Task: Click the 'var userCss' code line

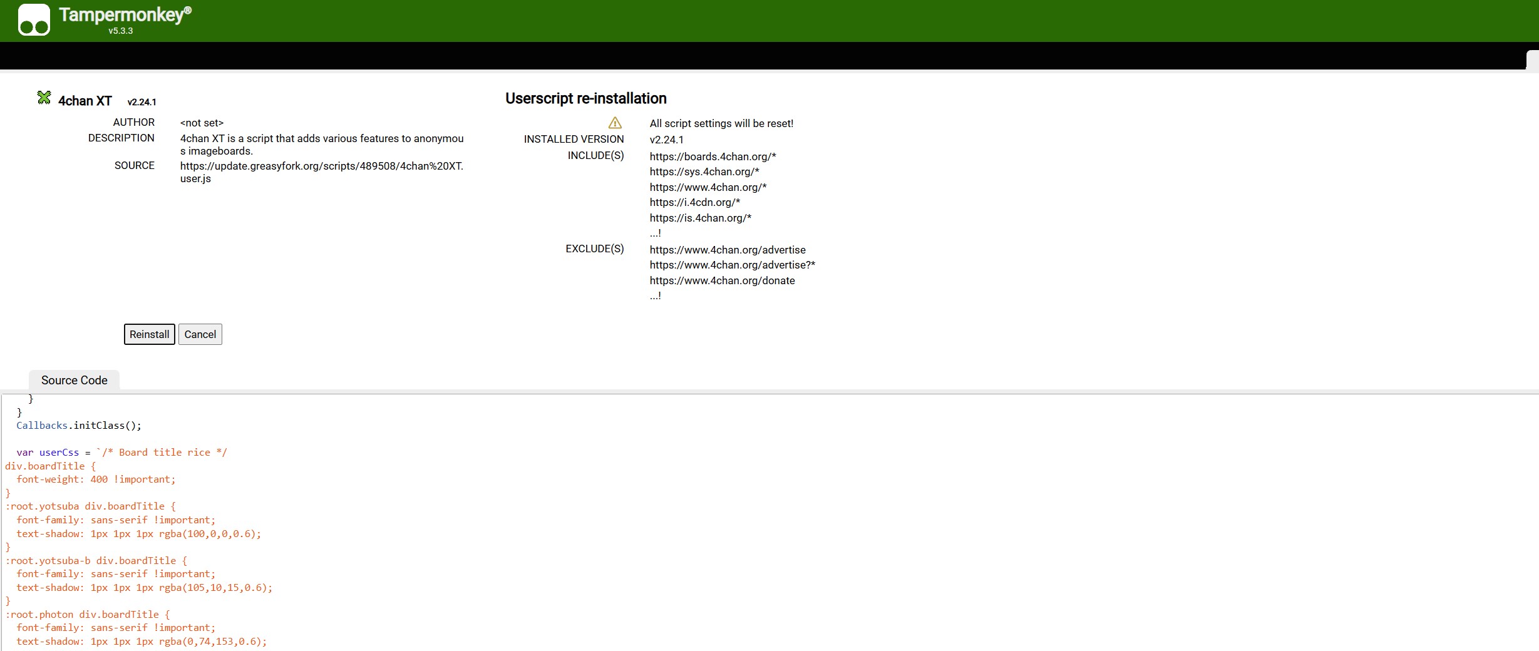Action: click(121, 453)
